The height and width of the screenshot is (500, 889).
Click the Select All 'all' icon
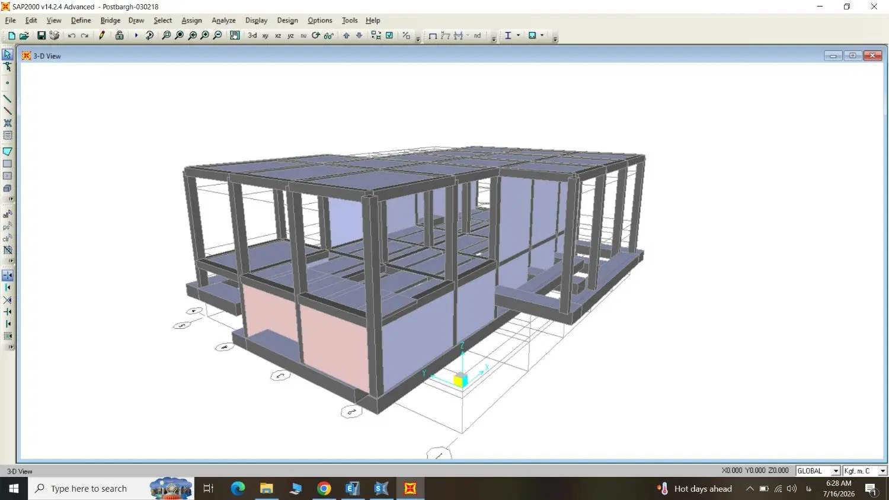(x=8, y=214)
